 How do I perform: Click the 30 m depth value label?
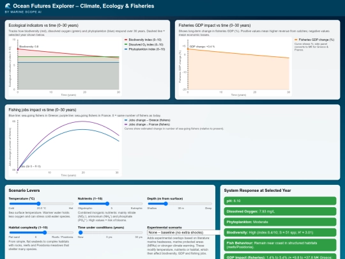181,208
